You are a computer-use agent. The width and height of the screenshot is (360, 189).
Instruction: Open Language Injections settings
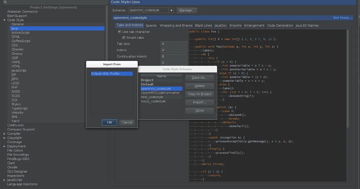coord(22,184)
